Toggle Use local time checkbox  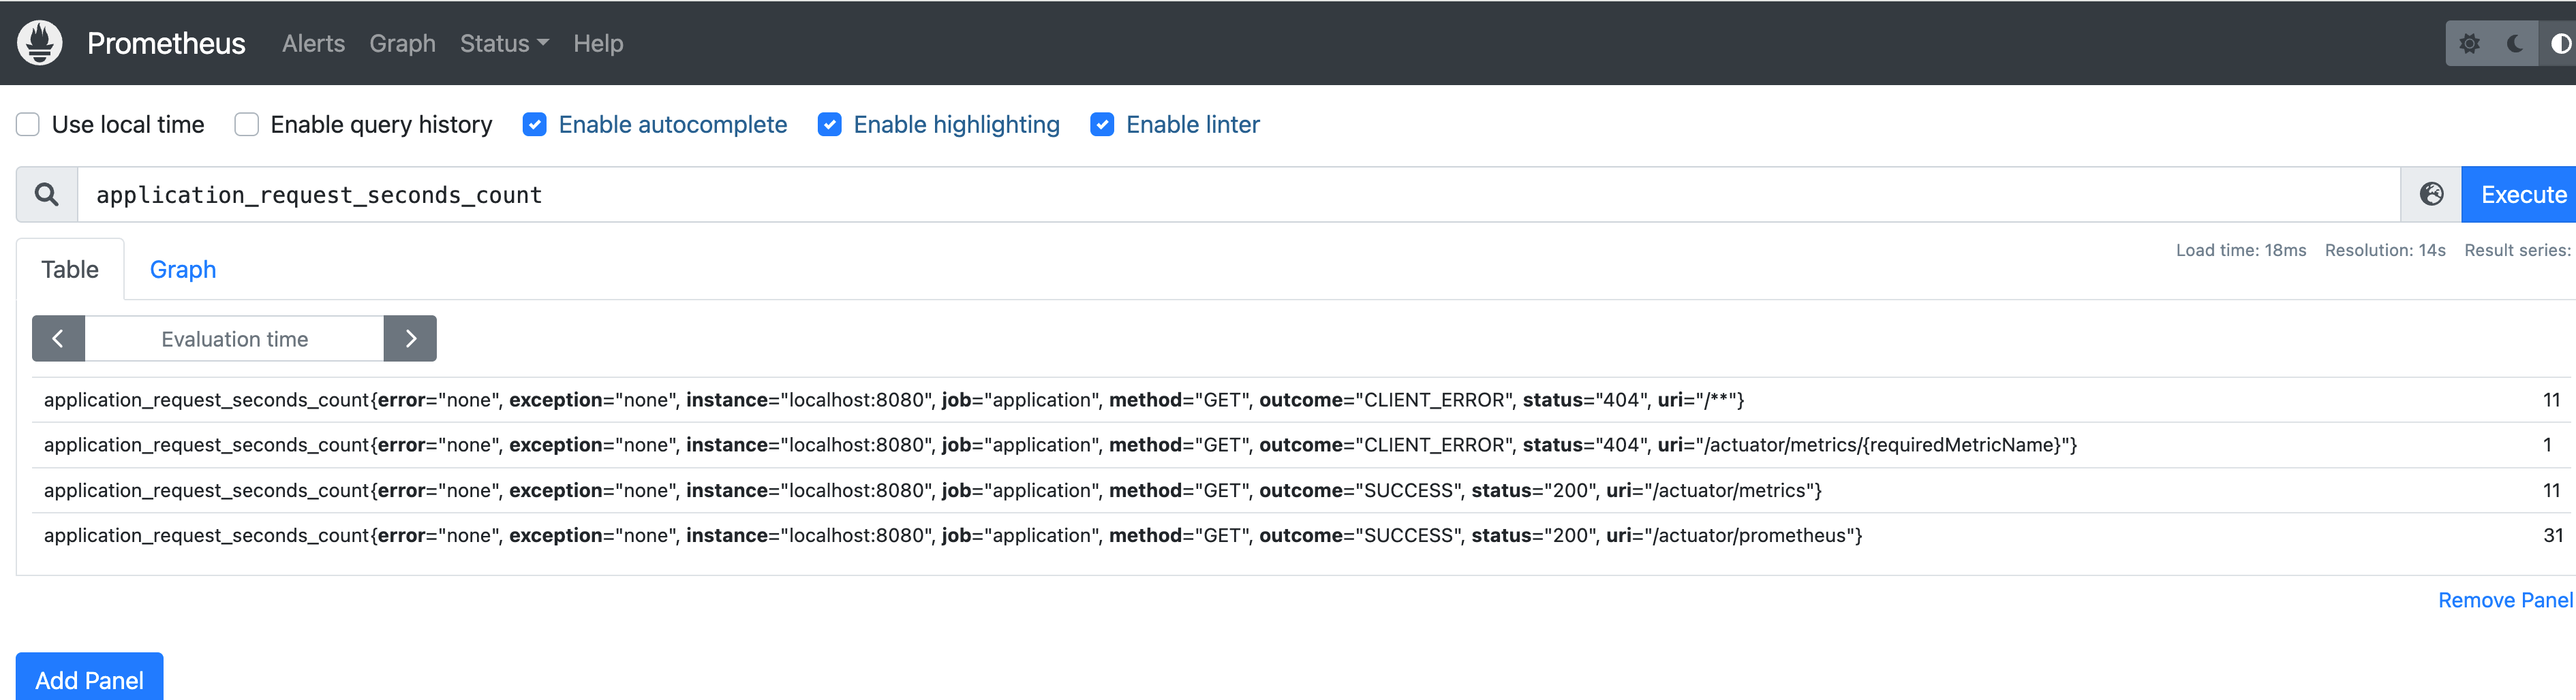pyautogui.click(x=28, y=125)
